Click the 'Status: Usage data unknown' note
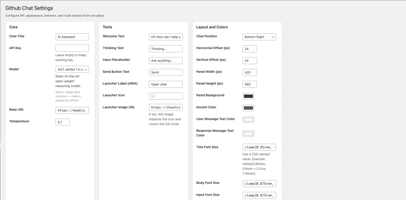Screen dimensions: 406x200 pos(68,96)
